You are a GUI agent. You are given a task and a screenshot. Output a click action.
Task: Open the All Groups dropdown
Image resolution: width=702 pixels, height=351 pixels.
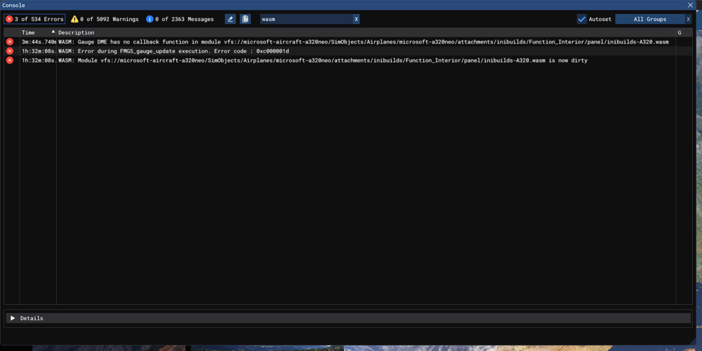649,19
